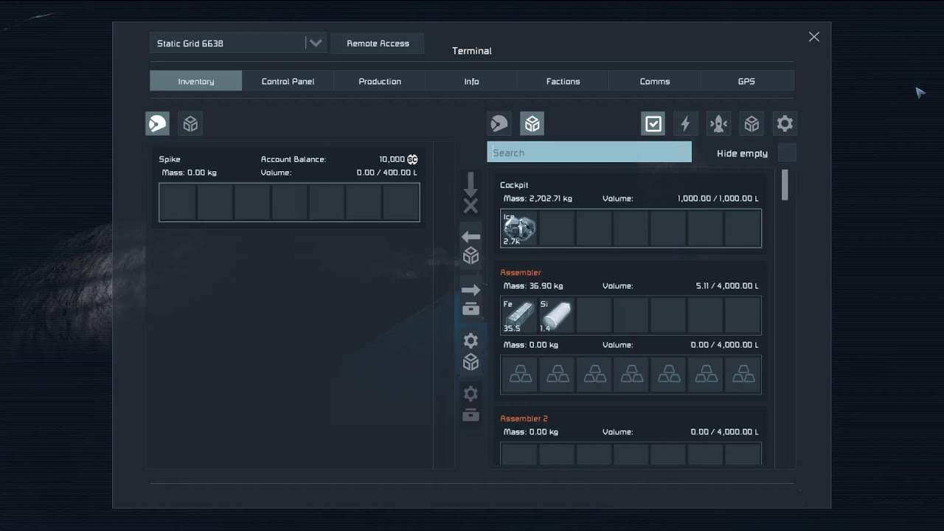This screenshot has width=944, height=531.
Task: Select the character inventory icon on the left panel
Action: pyautogui.click(x=157, y=123)
